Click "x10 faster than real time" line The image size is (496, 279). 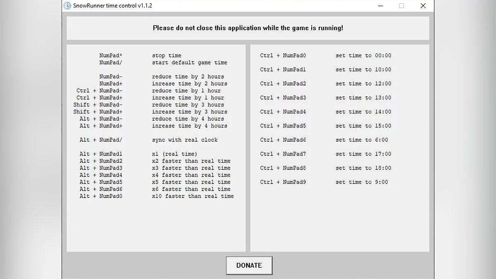tap(193, 196)
